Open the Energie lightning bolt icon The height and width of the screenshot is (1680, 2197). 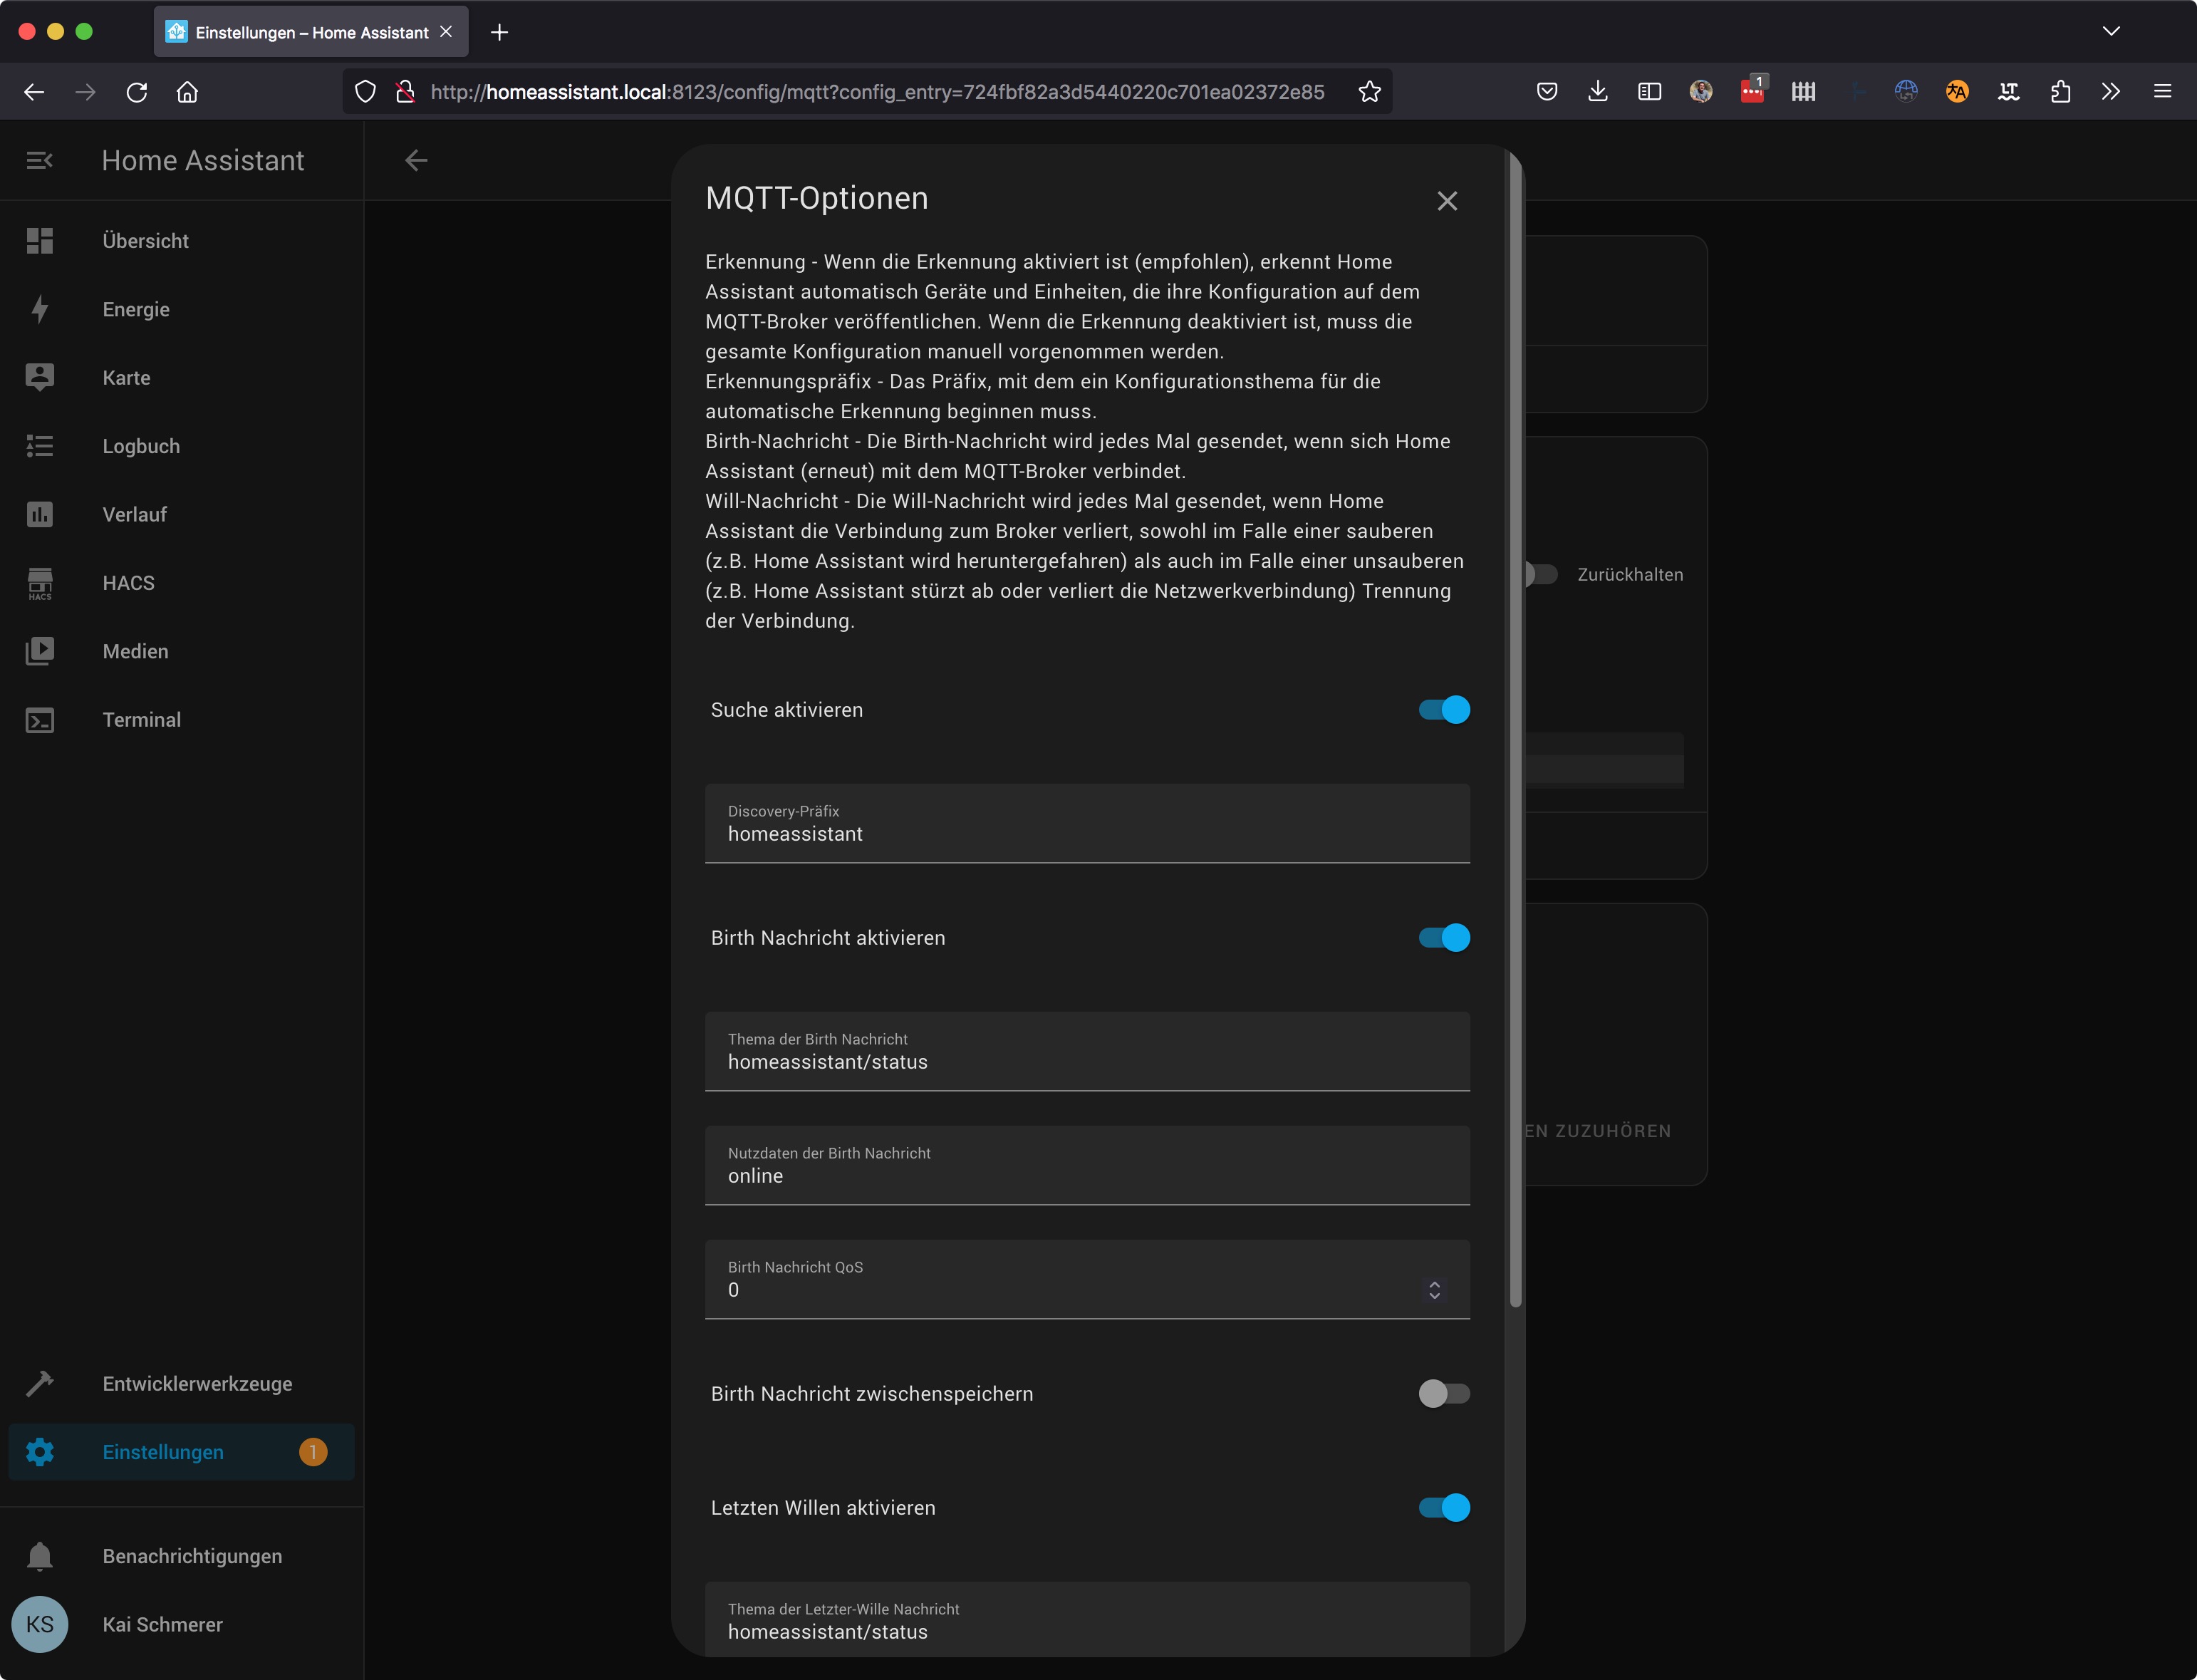tap(40, 309)
